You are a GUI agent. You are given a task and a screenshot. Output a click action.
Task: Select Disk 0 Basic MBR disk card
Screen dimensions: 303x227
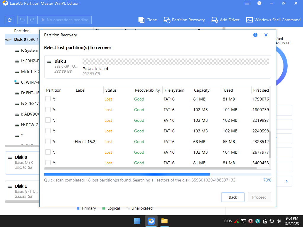(22, 163)
